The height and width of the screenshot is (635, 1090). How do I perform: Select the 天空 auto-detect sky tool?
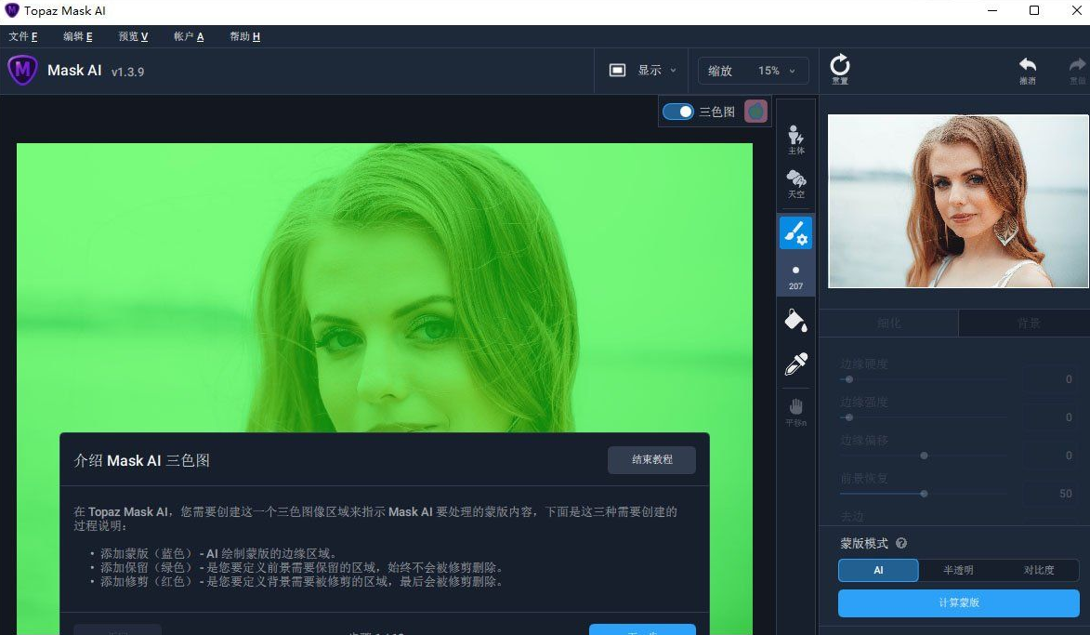pos(796,183)
